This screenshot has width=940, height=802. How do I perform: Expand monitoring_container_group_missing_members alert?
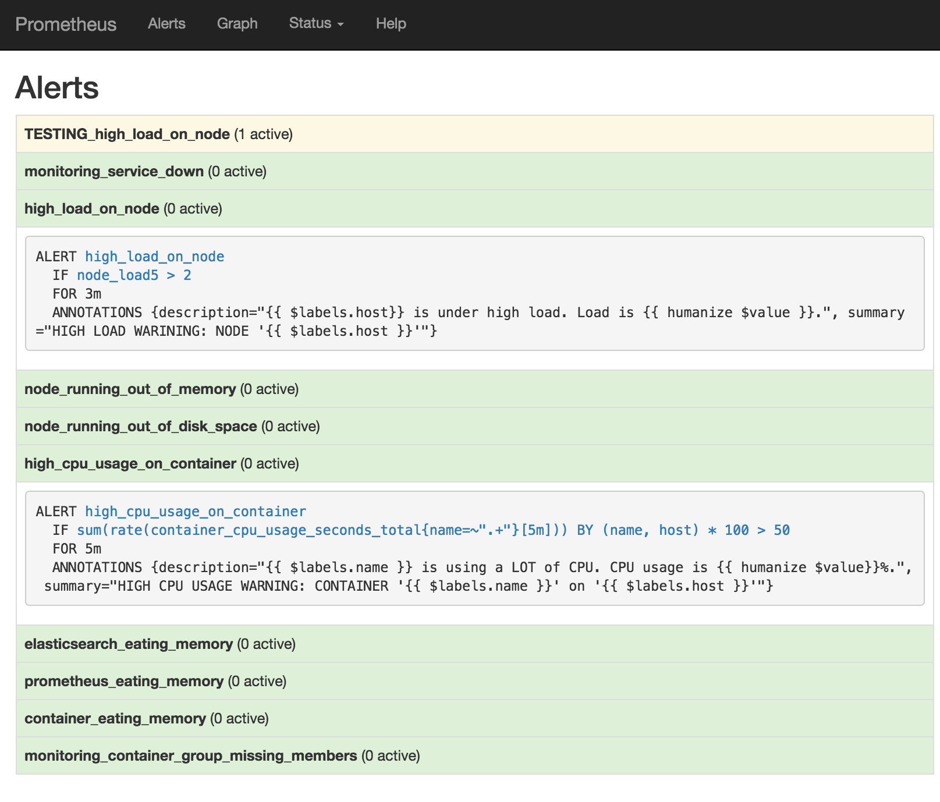(475, 756)
